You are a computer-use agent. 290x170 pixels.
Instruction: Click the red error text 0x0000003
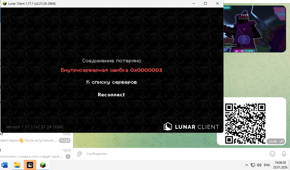coord(111,70)
